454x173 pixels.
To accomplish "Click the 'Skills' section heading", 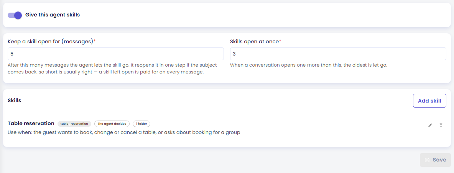I will 15,100.
